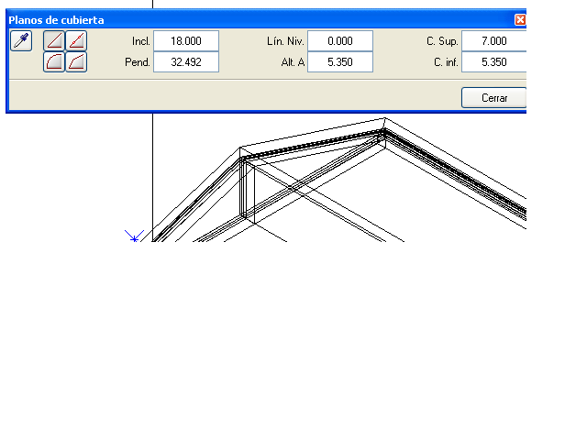
Task: Click the blue snap cursor marker
Action: pyautogui.click(x=135, y=236)
